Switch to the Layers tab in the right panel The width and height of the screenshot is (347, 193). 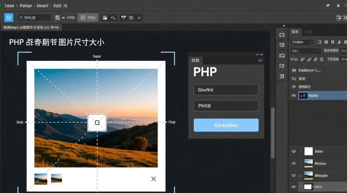[295, 32]
